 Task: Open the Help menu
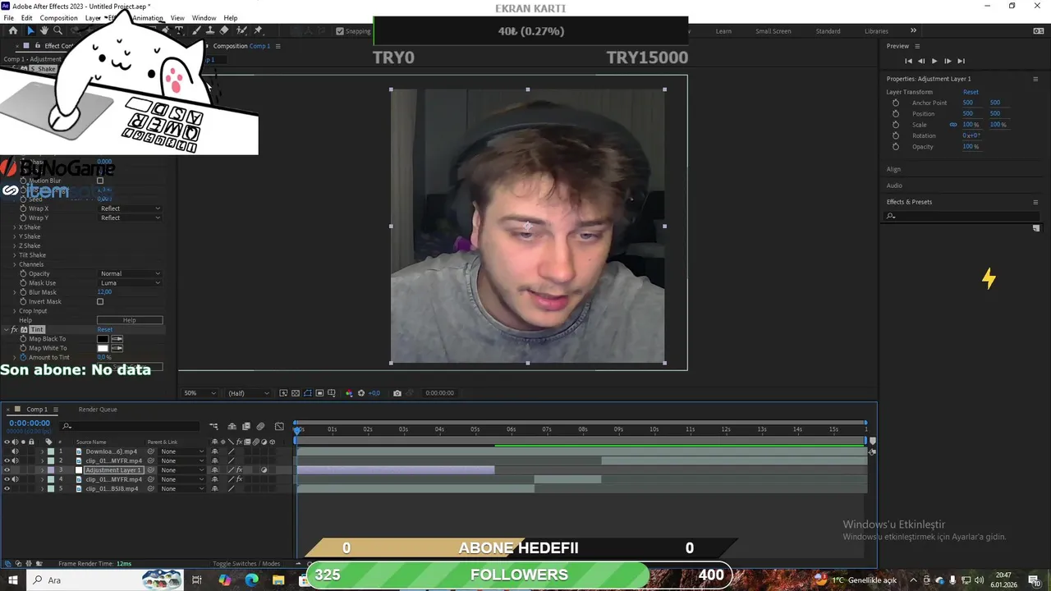point(231,18)
